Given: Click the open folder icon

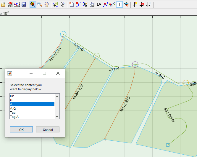Looking at the screenshot, I should pyautogui.click(x=3, y=4).
